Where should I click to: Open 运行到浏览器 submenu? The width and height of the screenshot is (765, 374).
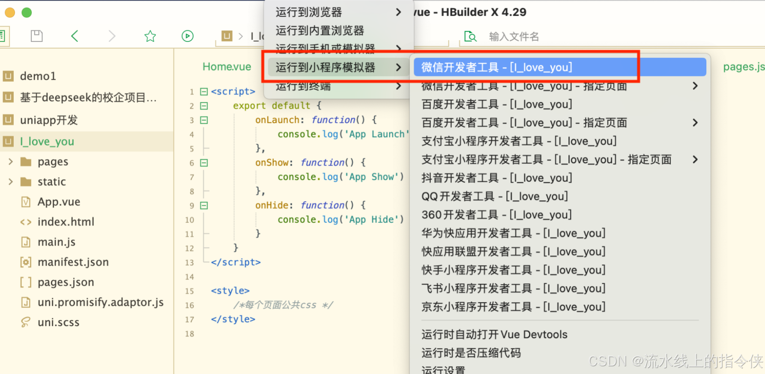pyautogui.click(x=338, y=12)
